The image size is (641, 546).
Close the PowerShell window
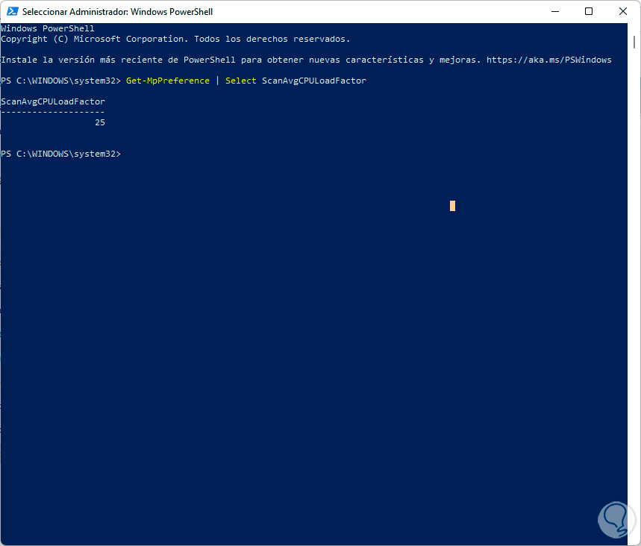pos(622,11)
